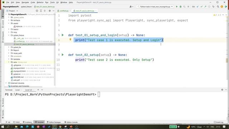Select conftest.py in project tree

[x=20, y=41]
